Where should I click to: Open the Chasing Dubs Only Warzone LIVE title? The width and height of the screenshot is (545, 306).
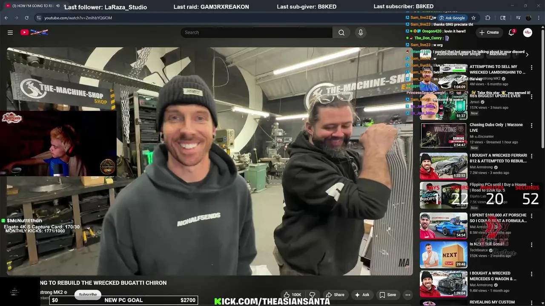(496, 128)
